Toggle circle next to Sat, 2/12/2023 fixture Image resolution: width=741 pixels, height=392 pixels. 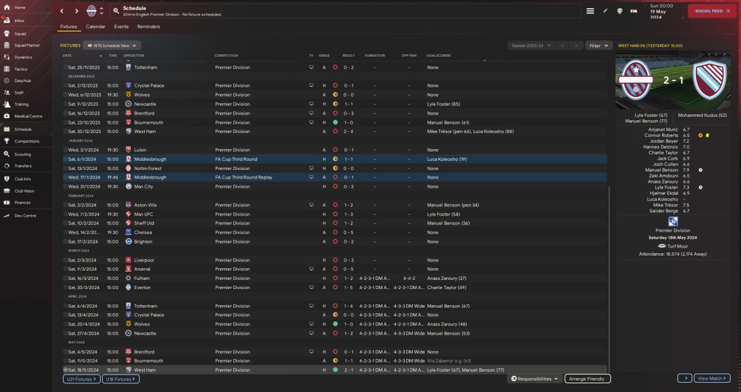pyautogui.click(x=65, y=86)
